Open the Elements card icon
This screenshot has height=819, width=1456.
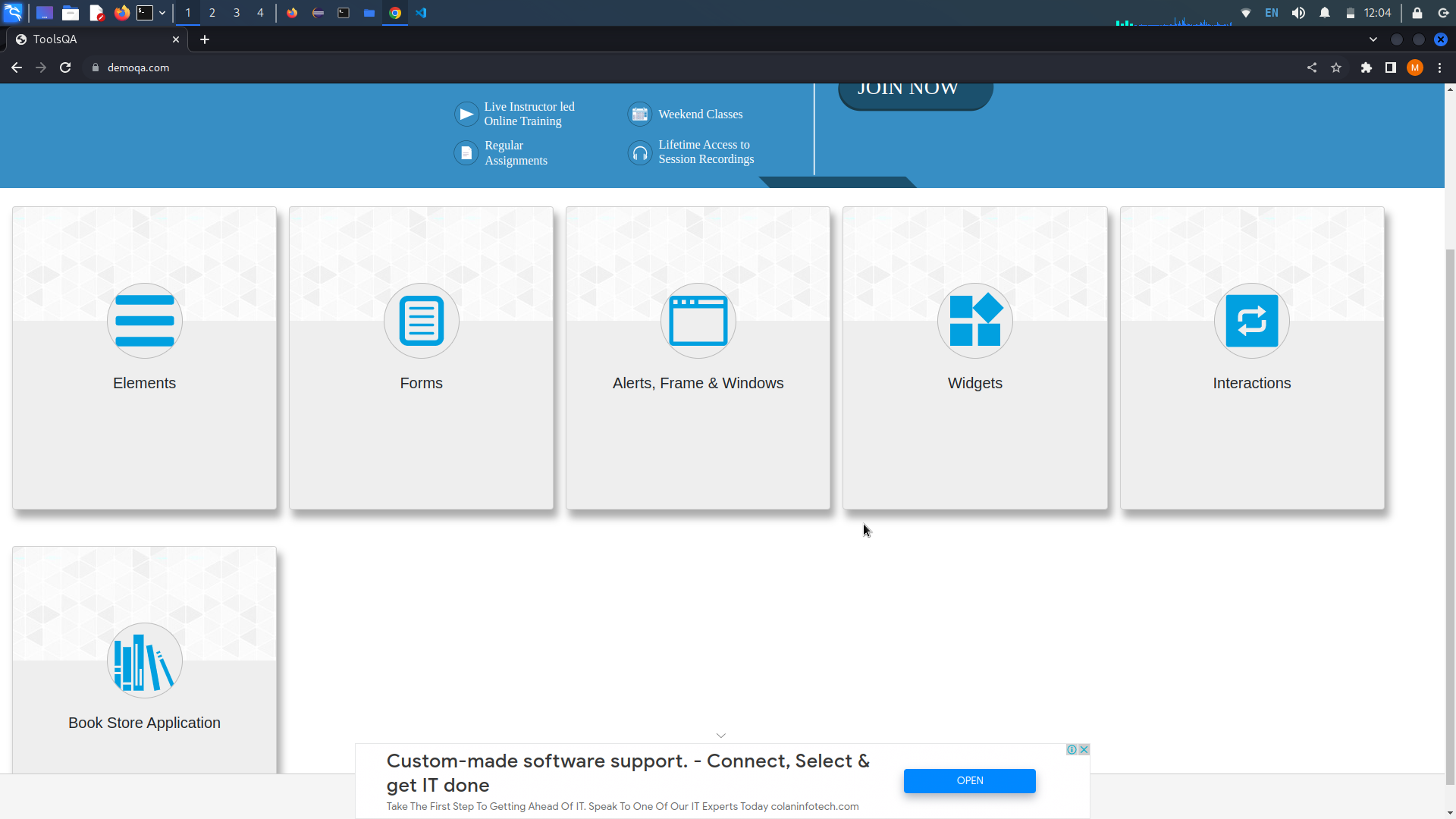coord(144,321)
